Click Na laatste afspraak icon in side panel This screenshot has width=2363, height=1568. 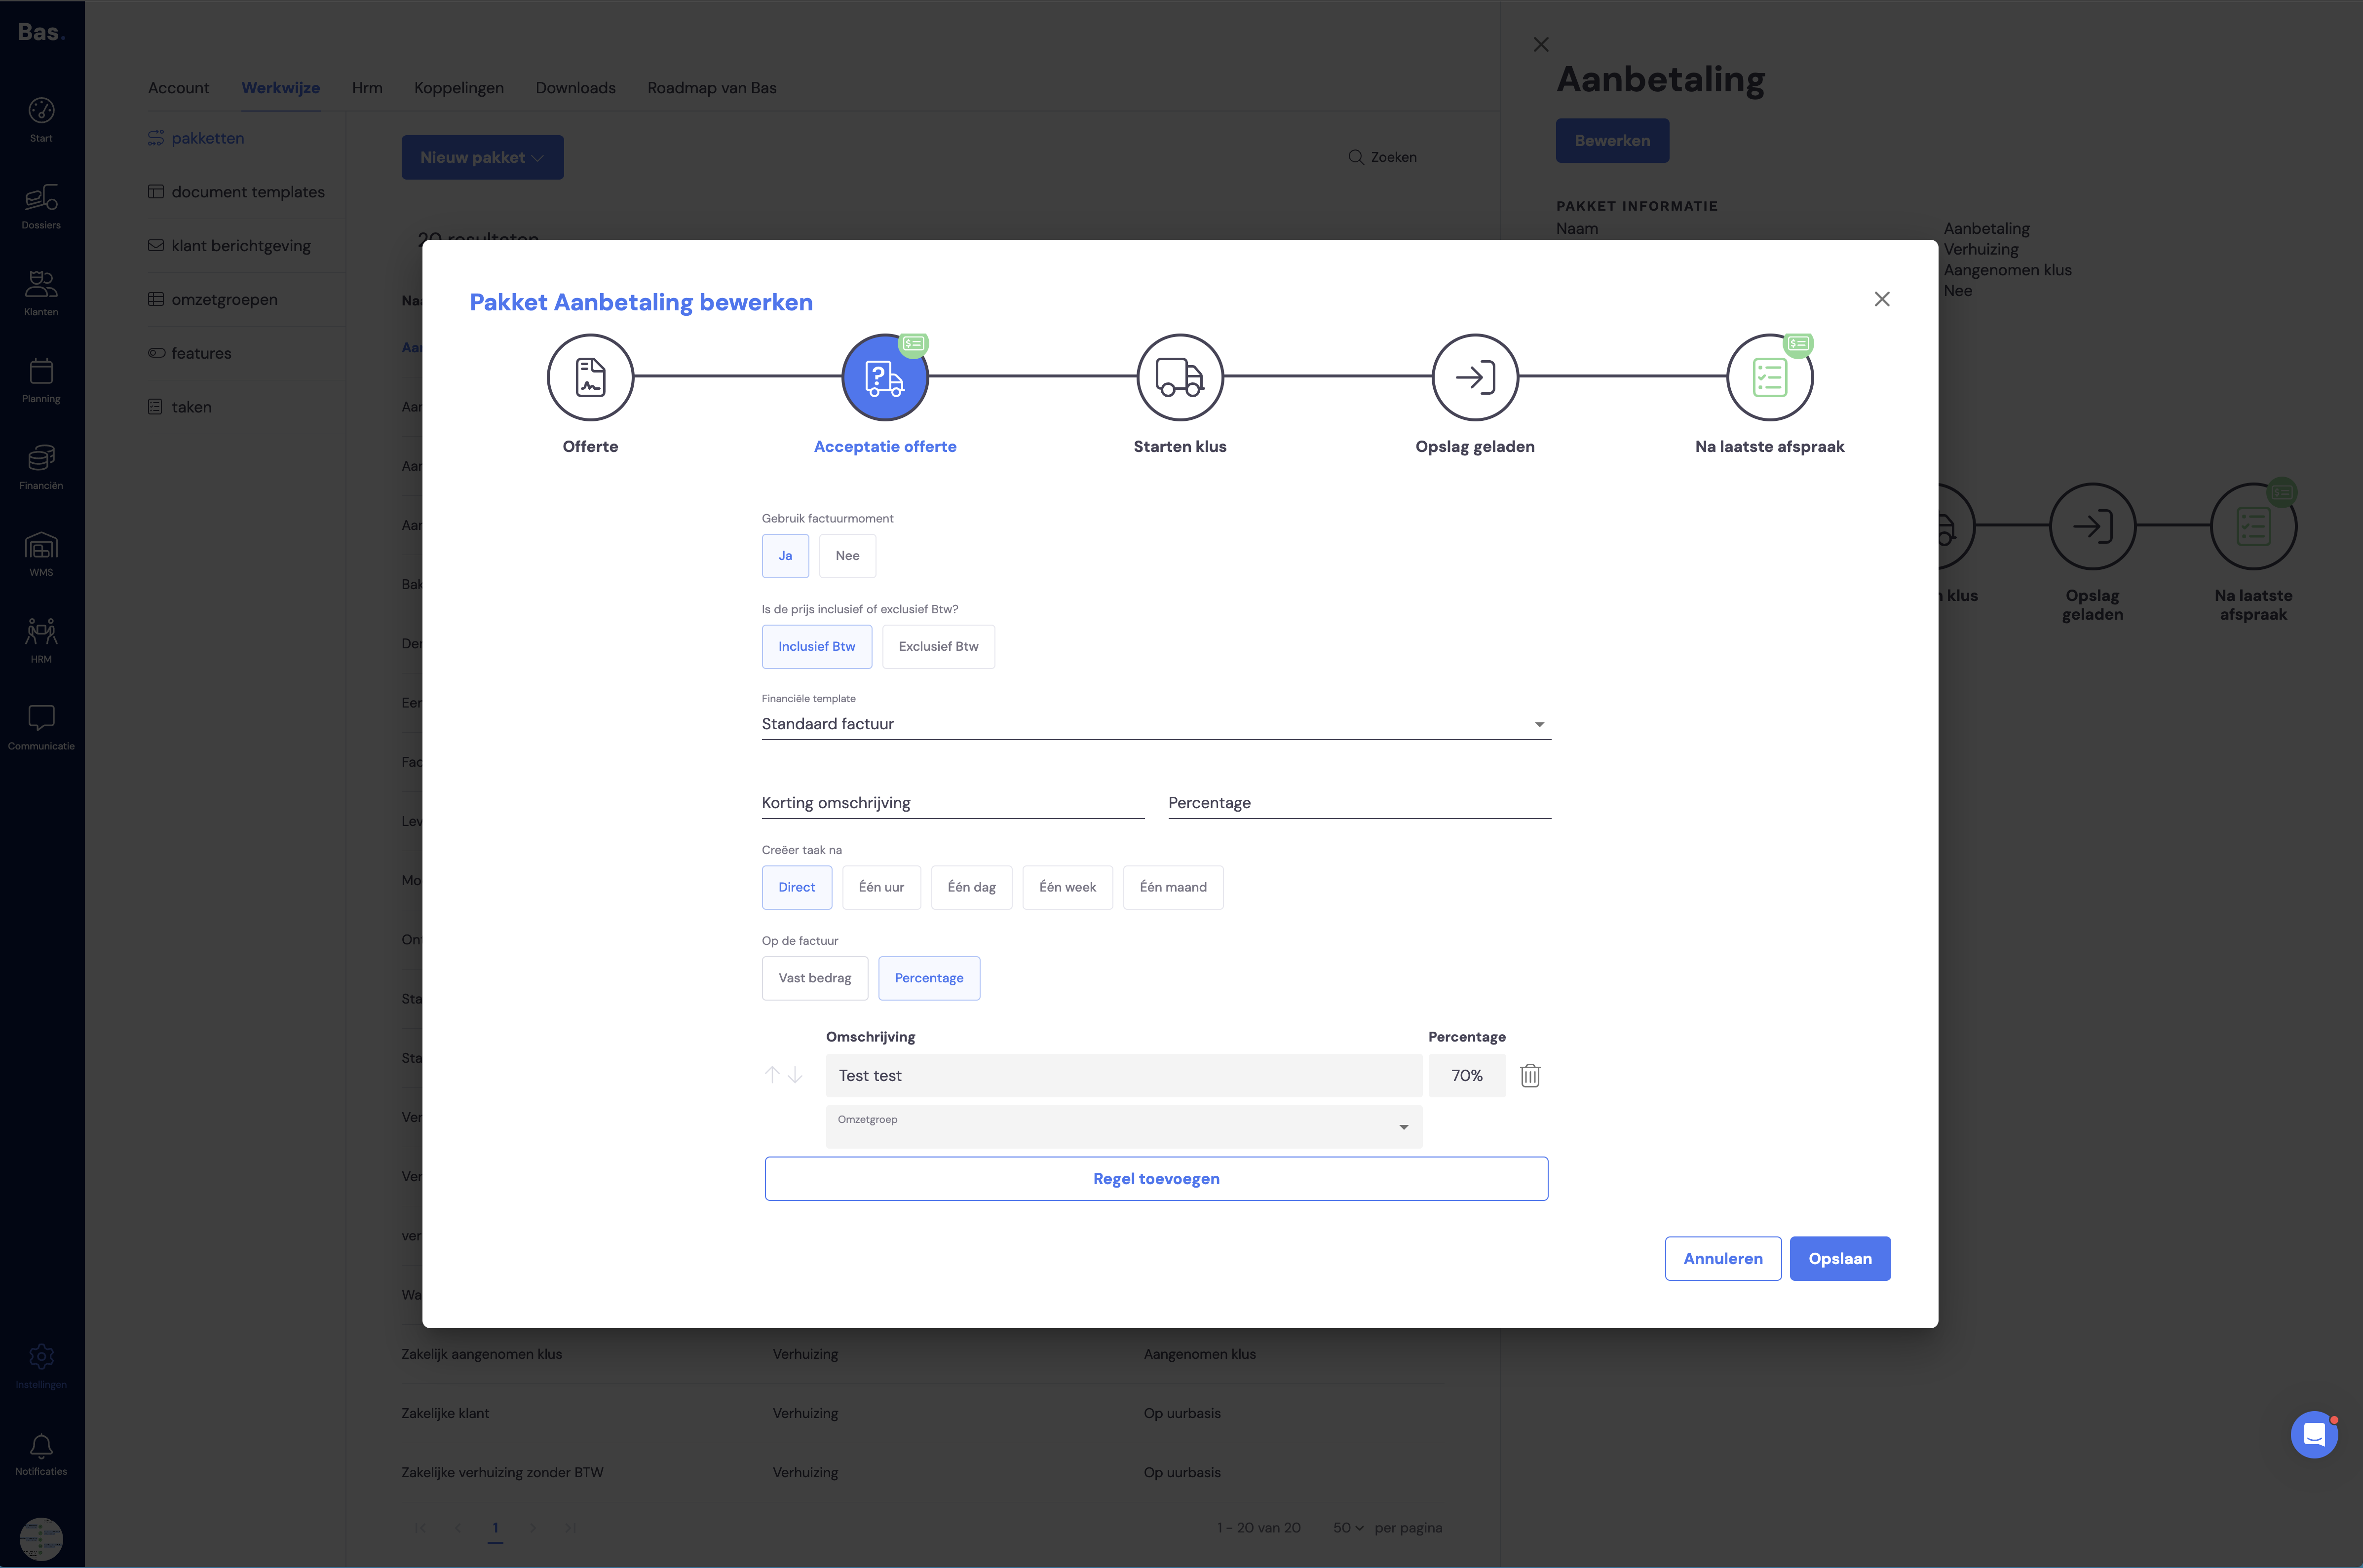coord(2254,526)
